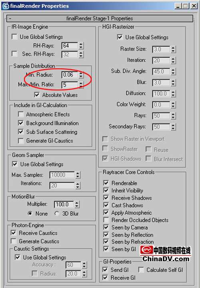Uncheck HGI-Rasterizer Use Global Settings
The width and height of the screenshot is (200, 288).
click(120, 37)
